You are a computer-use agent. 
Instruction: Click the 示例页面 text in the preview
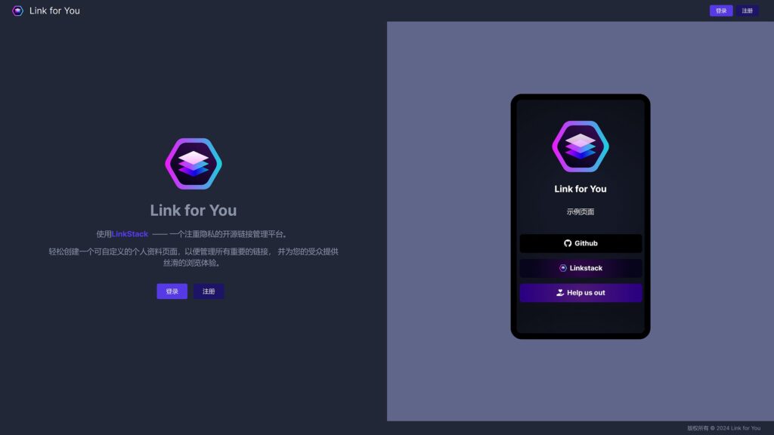(x=580, y=211)
